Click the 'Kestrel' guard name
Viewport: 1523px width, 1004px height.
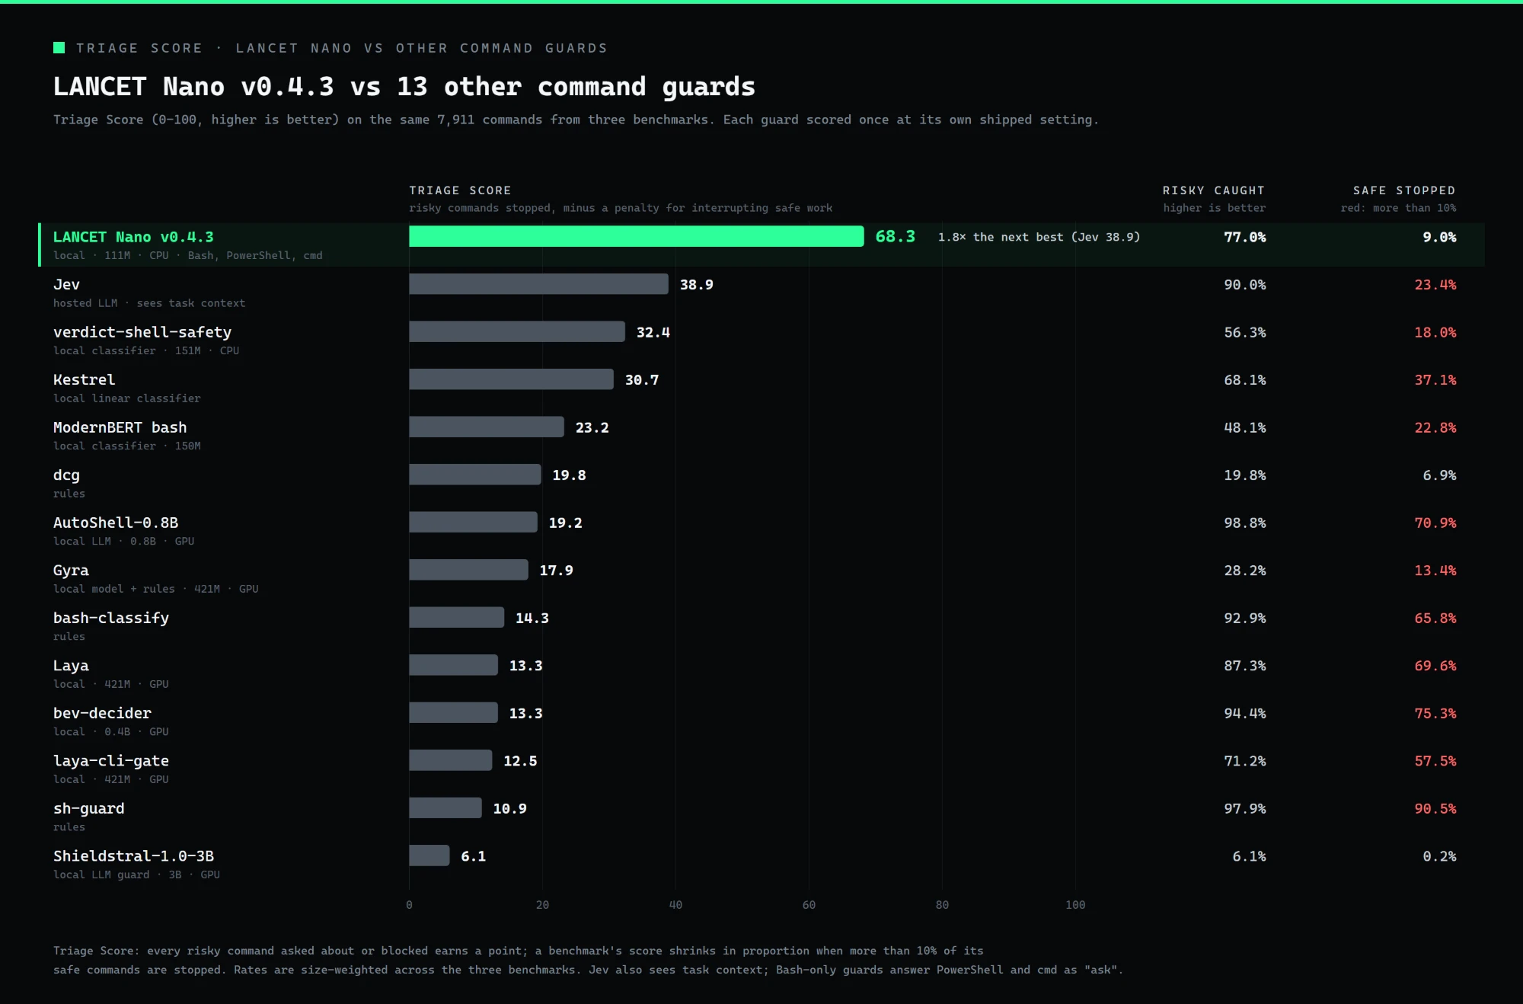point(84,379)
